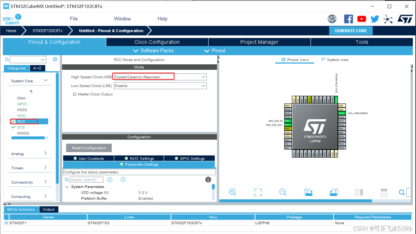Switch to the Tools tab
Viewport: 416px width, 234px height.
(x=362, y=42)
